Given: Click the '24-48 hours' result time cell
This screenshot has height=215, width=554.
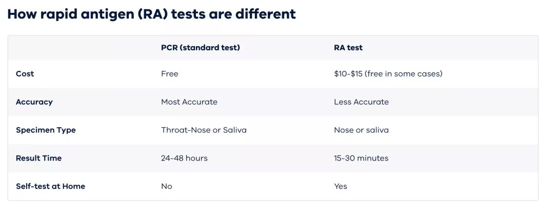Looking at the screenshot, I should (x=185, y=158).
